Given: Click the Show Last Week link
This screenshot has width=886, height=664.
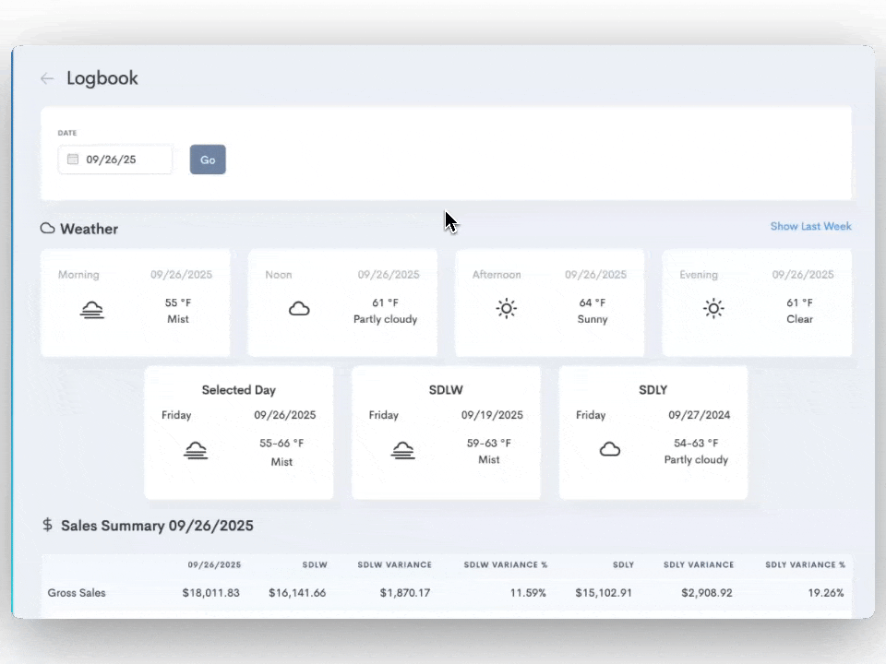Looking at the screenshot, I should [x=810, y=227].
